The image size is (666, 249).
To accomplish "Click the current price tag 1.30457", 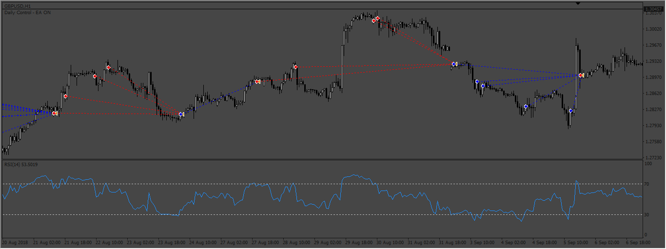I will click(653, 9).
